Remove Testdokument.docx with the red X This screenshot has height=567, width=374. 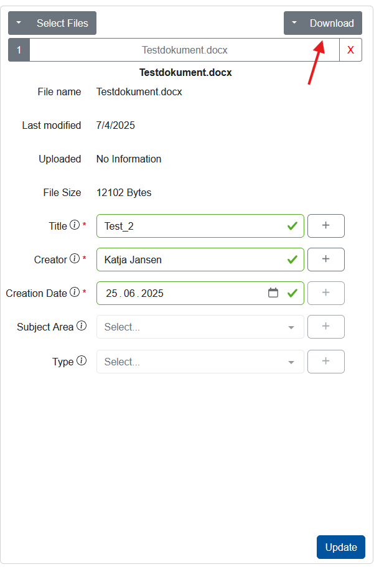[x=352, y=50]
